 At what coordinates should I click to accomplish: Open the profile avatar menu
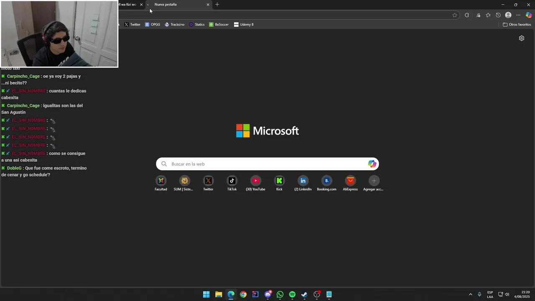(x=508, y=15)
